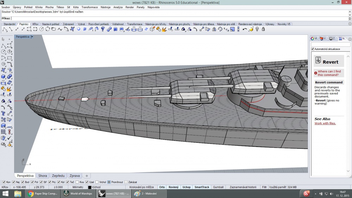The height and width of the screenshot is (198, 352).
Task: Click the Boolean union spheres icon
Action: pyautogui.click(x=10, y=76)
